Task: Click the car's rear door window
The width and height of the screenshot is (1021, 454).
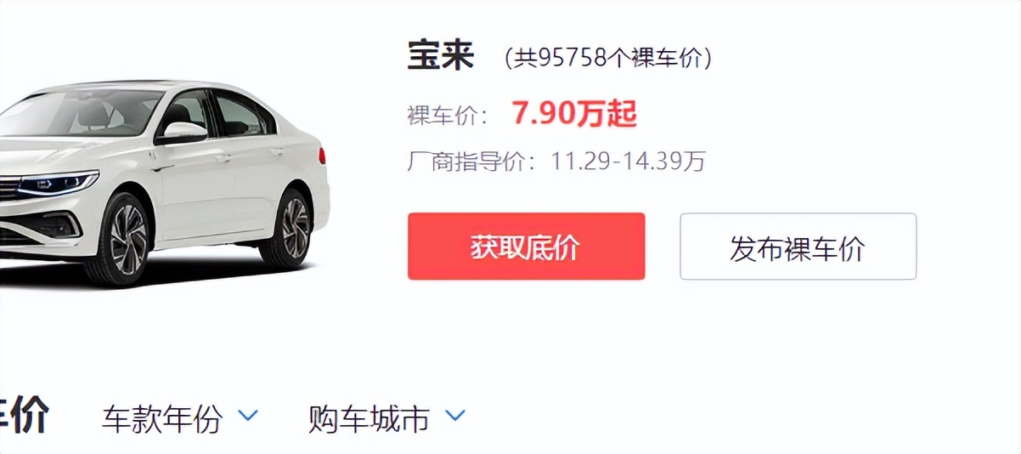Action: click(x=241, y=114)
